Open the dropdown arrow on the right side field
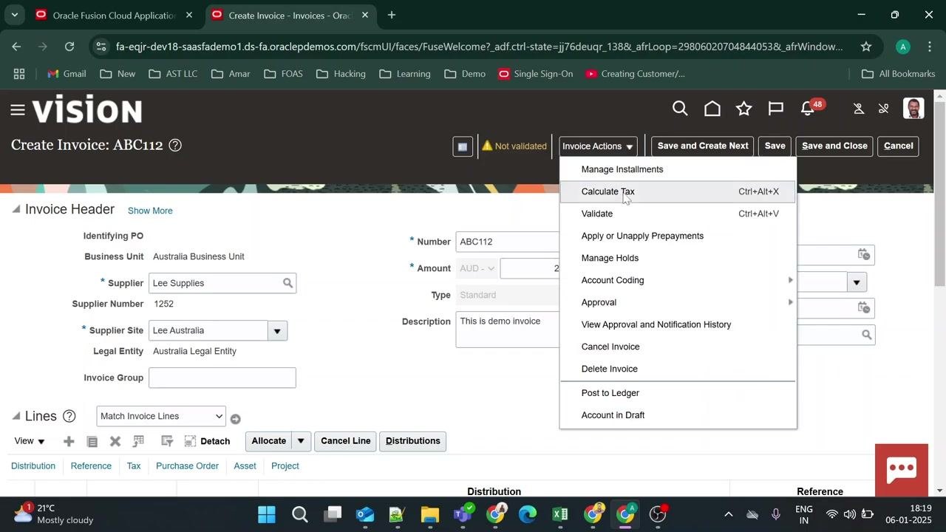Image resolution: width=946 pixels, height=532 pixels. point(857,282)
